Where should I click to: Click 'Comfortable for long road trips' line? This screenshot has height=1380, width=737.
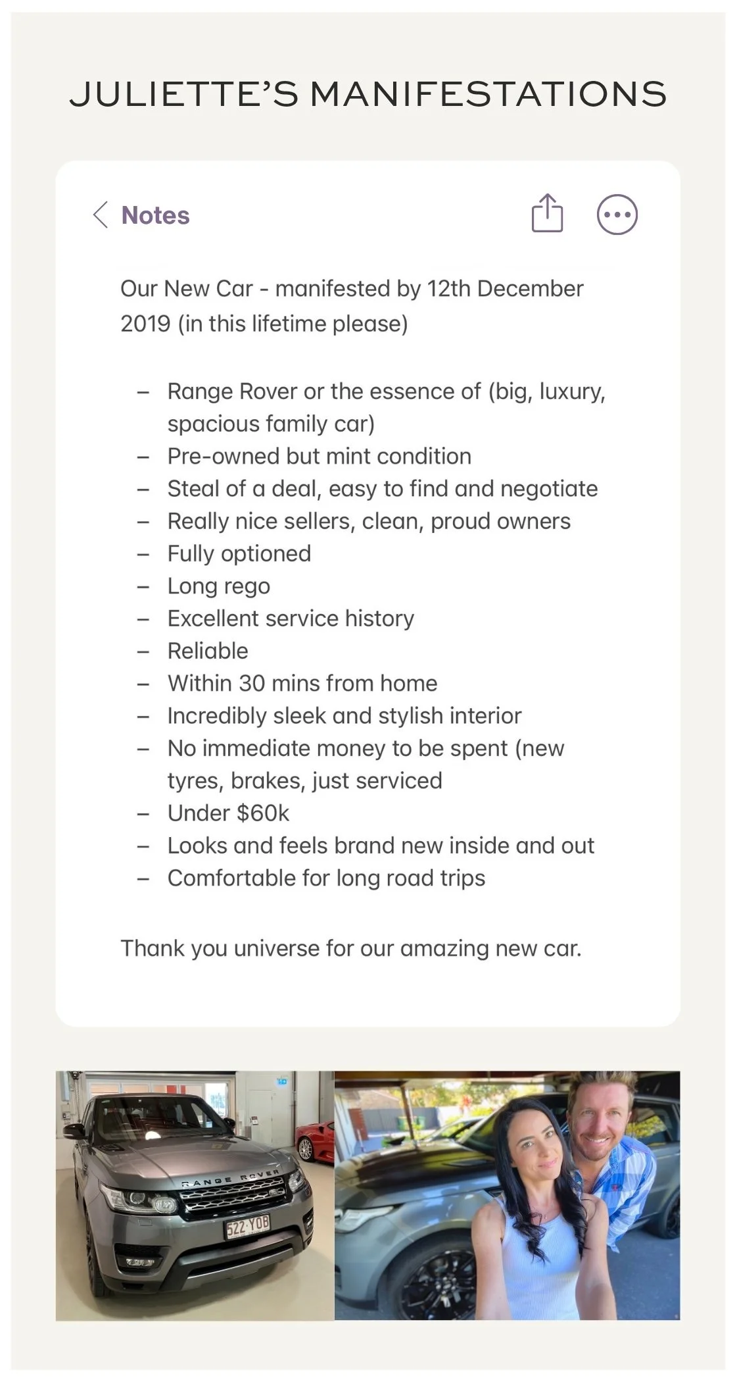(326, 879)
